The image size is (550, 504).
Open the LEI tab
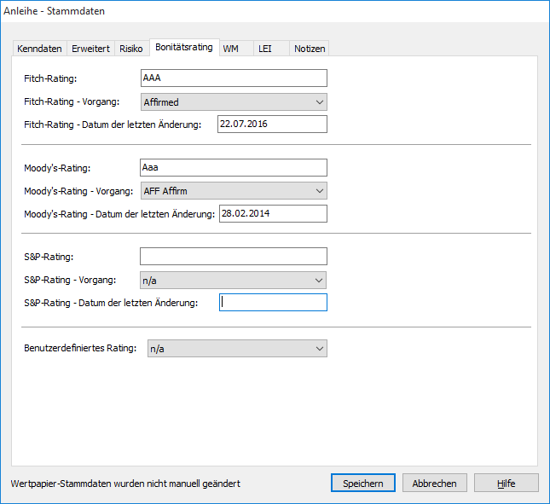pyautogui.click(x=265, y=49)
